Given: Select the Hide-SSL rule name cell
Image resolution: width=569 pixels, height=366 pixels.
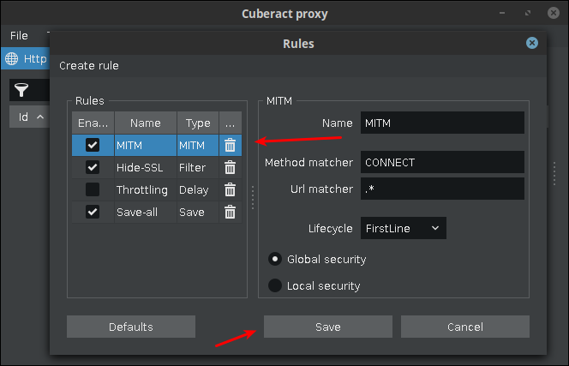Looking at the screenshot, I should click(146, 167).
